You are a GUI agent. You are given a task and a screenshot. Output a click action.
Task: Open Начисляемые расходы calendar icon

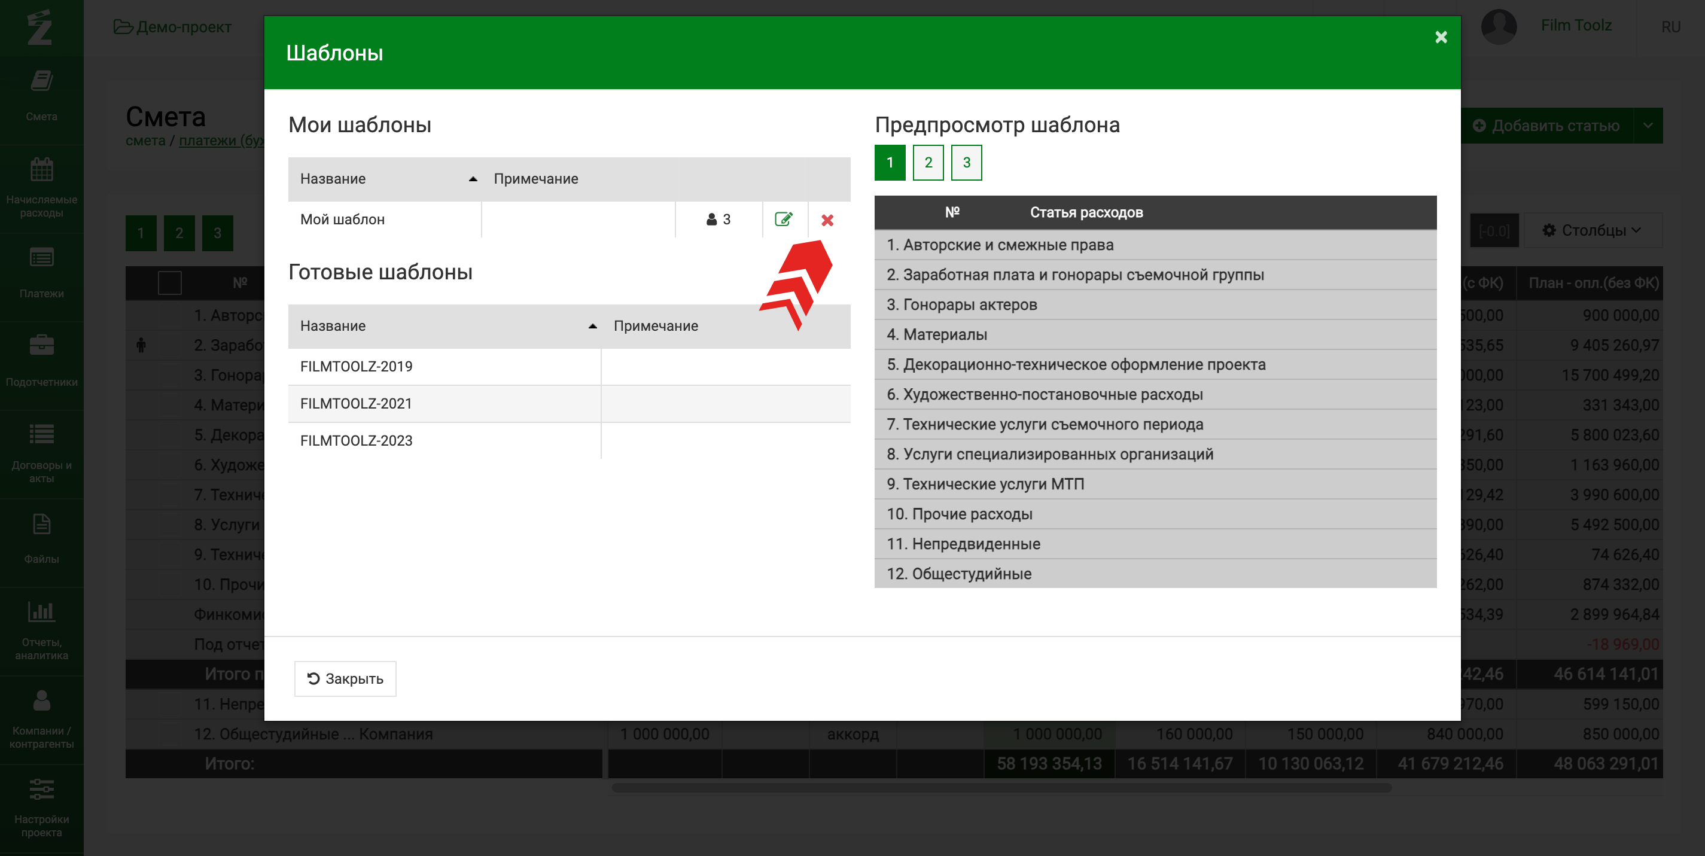(42, 169)
